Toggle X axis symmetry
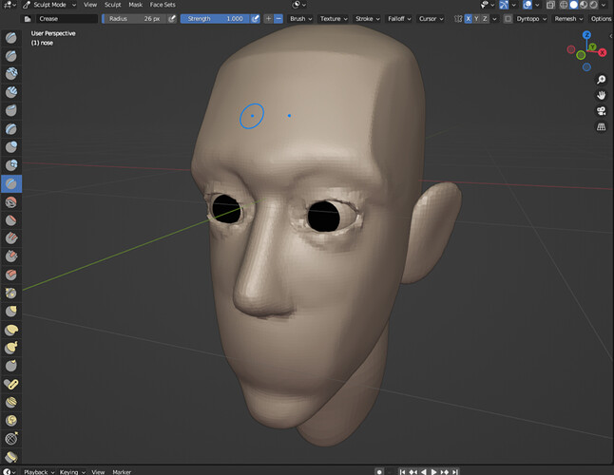 tap(469, 19)
